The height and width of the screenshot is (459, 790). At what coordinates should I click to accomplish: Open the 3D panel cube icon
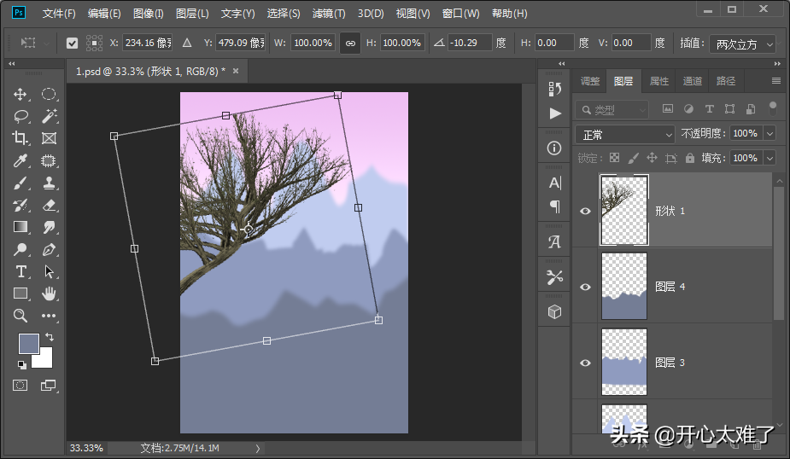coord(555,312)
